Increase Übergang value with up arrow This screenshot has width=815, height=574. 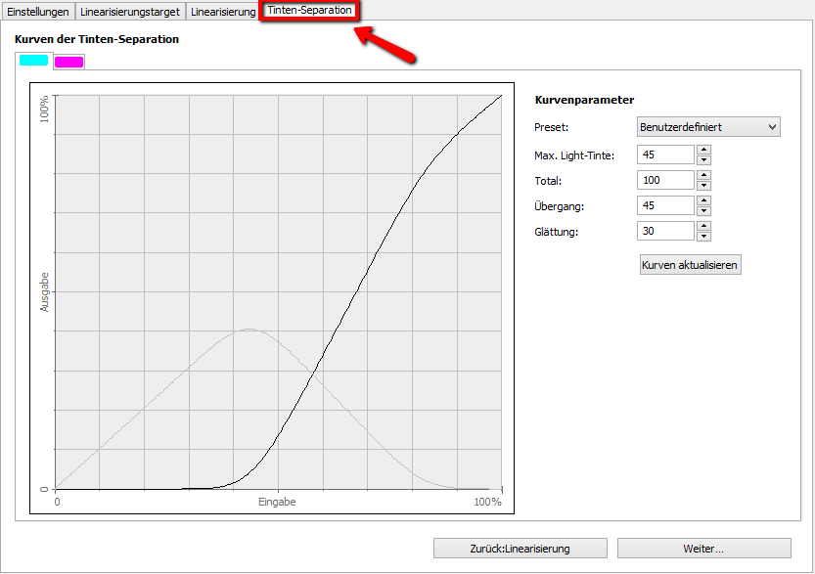tap(703, 200)
